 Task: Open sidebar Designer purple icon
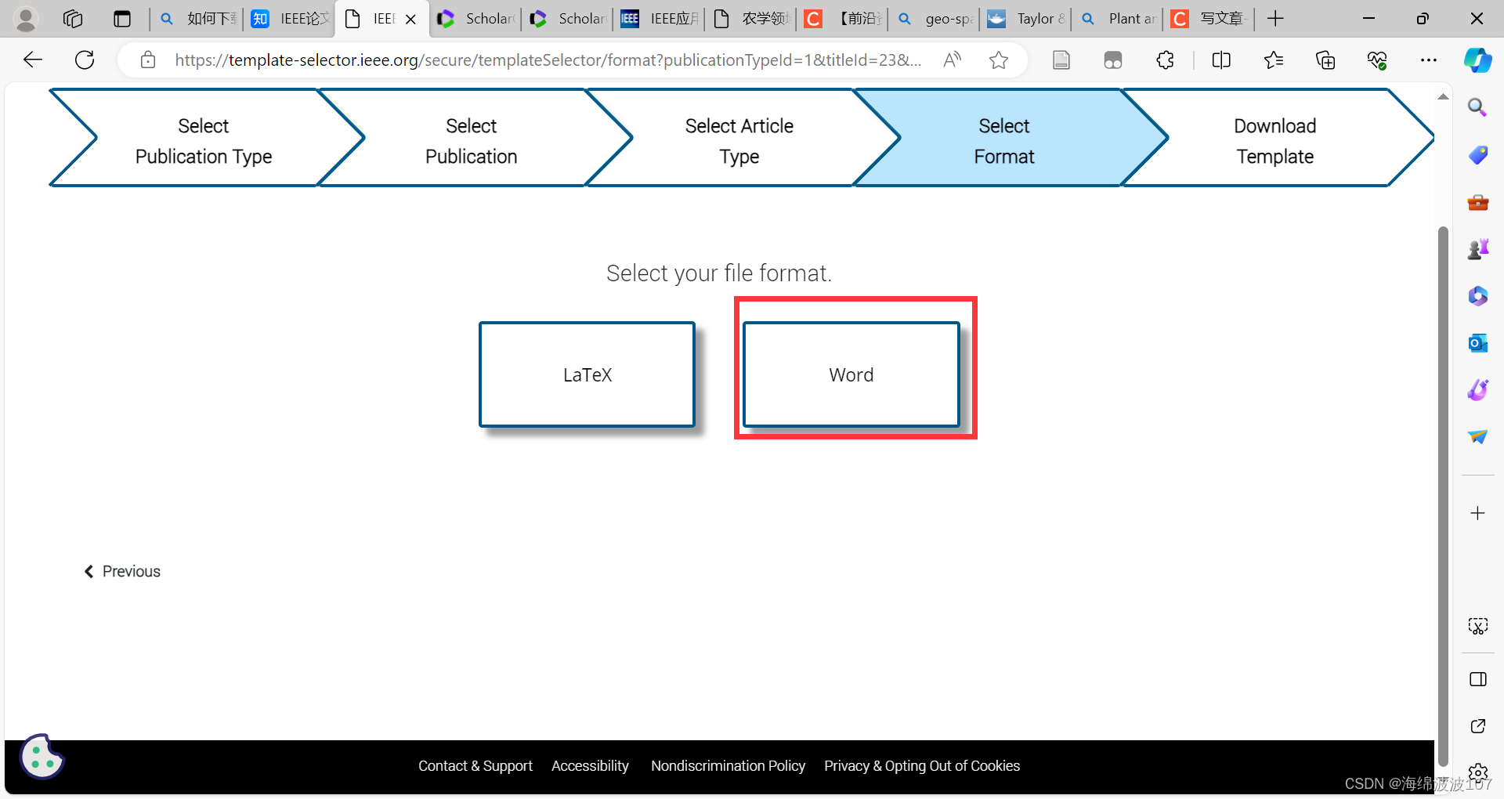1477,390
